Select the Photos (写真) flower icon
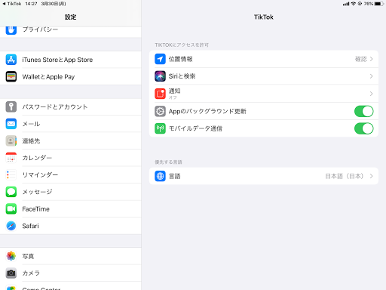This screenshot has width=386, height=290. point(11,256)
